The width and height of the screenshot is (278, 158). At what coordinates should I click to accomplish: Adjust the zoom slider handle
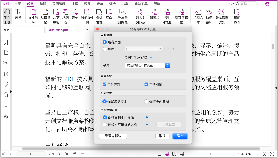coord(211,154)
